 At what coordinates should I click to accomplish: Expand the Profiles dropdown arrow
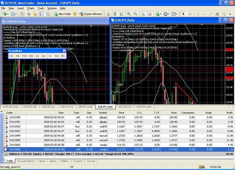[16, 14]
